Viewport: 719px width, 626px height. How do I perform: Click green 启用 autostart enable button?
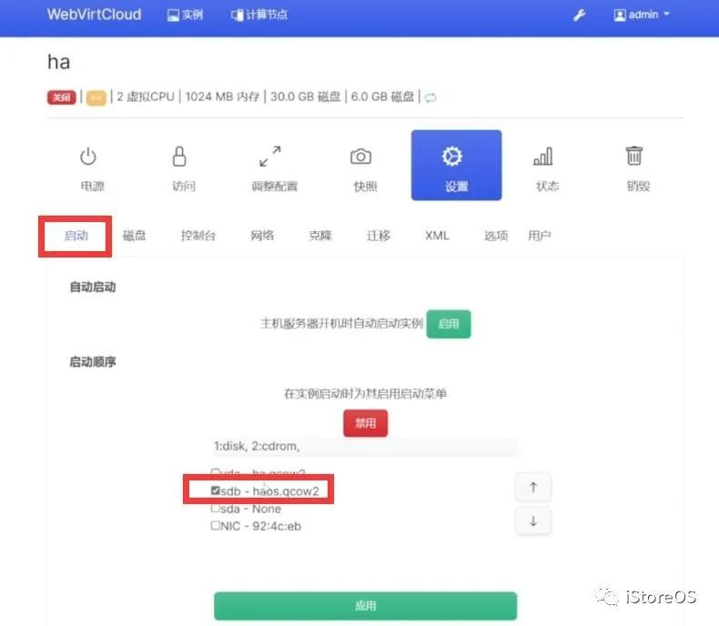tap(449, 324)
